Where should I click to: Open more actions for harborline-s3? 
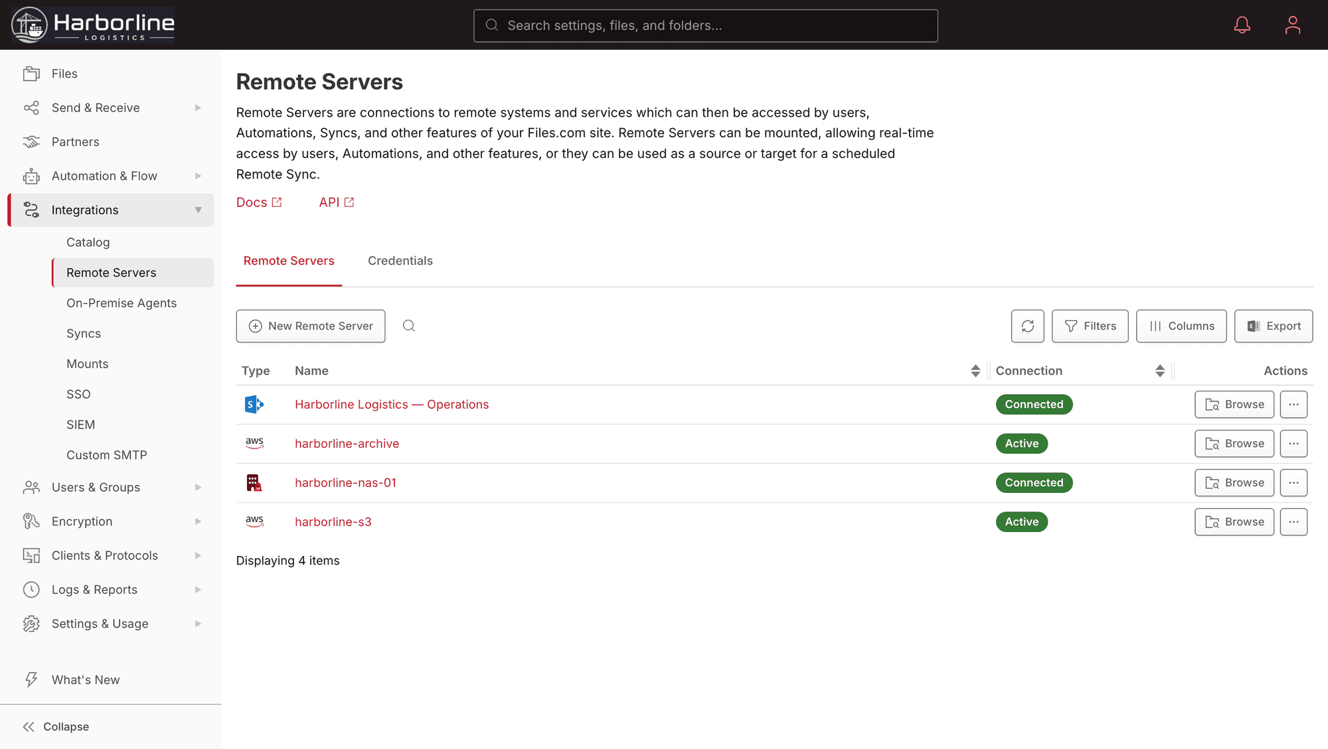tap(1293, 521)
